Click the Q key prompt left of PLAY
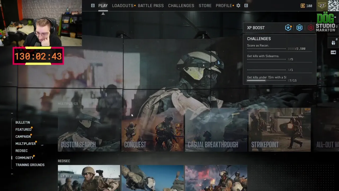This screenshot has height=191, width=339. 93,6
